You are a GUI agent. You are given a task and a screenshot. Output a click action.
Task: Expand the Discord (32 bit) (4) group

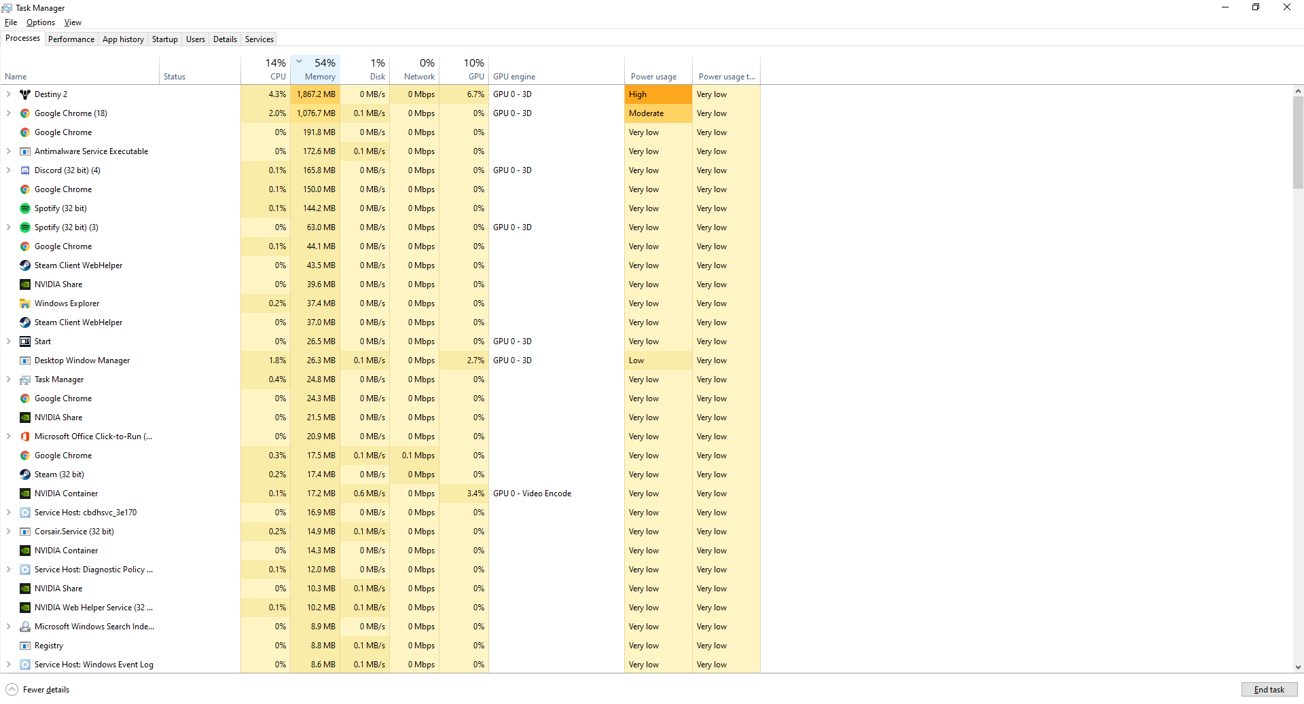[x=8, y=170]
